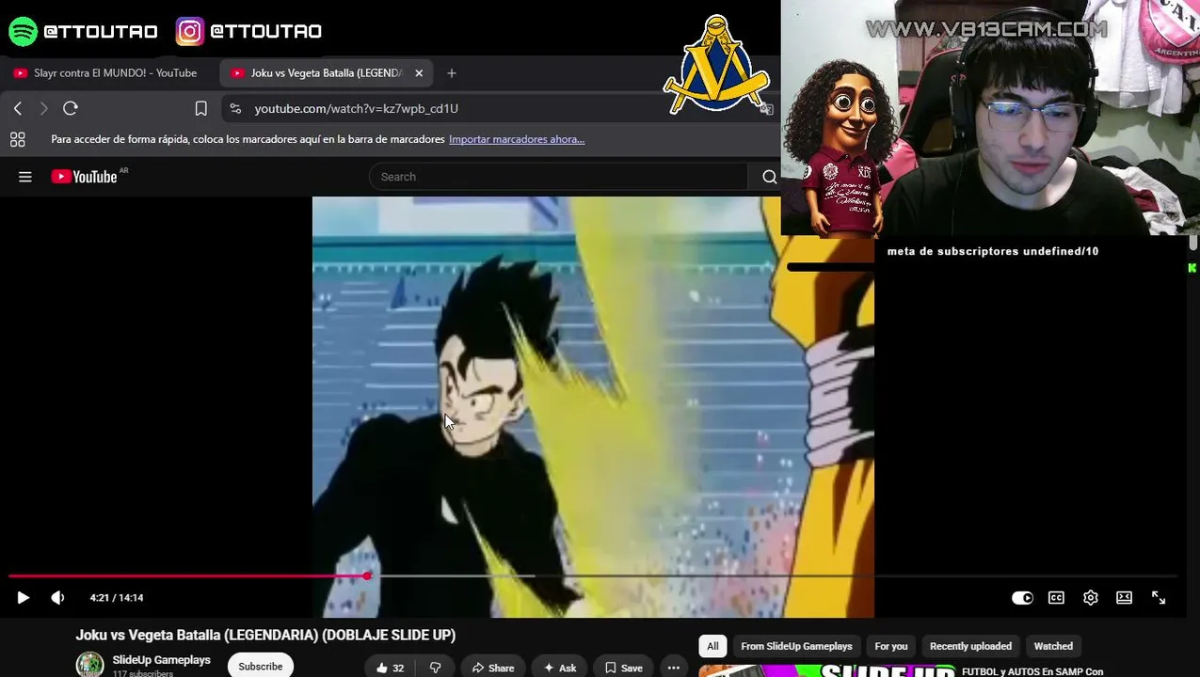Enter fullscreen with the player fullscreen icon
Image resolution: width=1200 pixels, height=677 pixels.
(x=1159, y=597)
